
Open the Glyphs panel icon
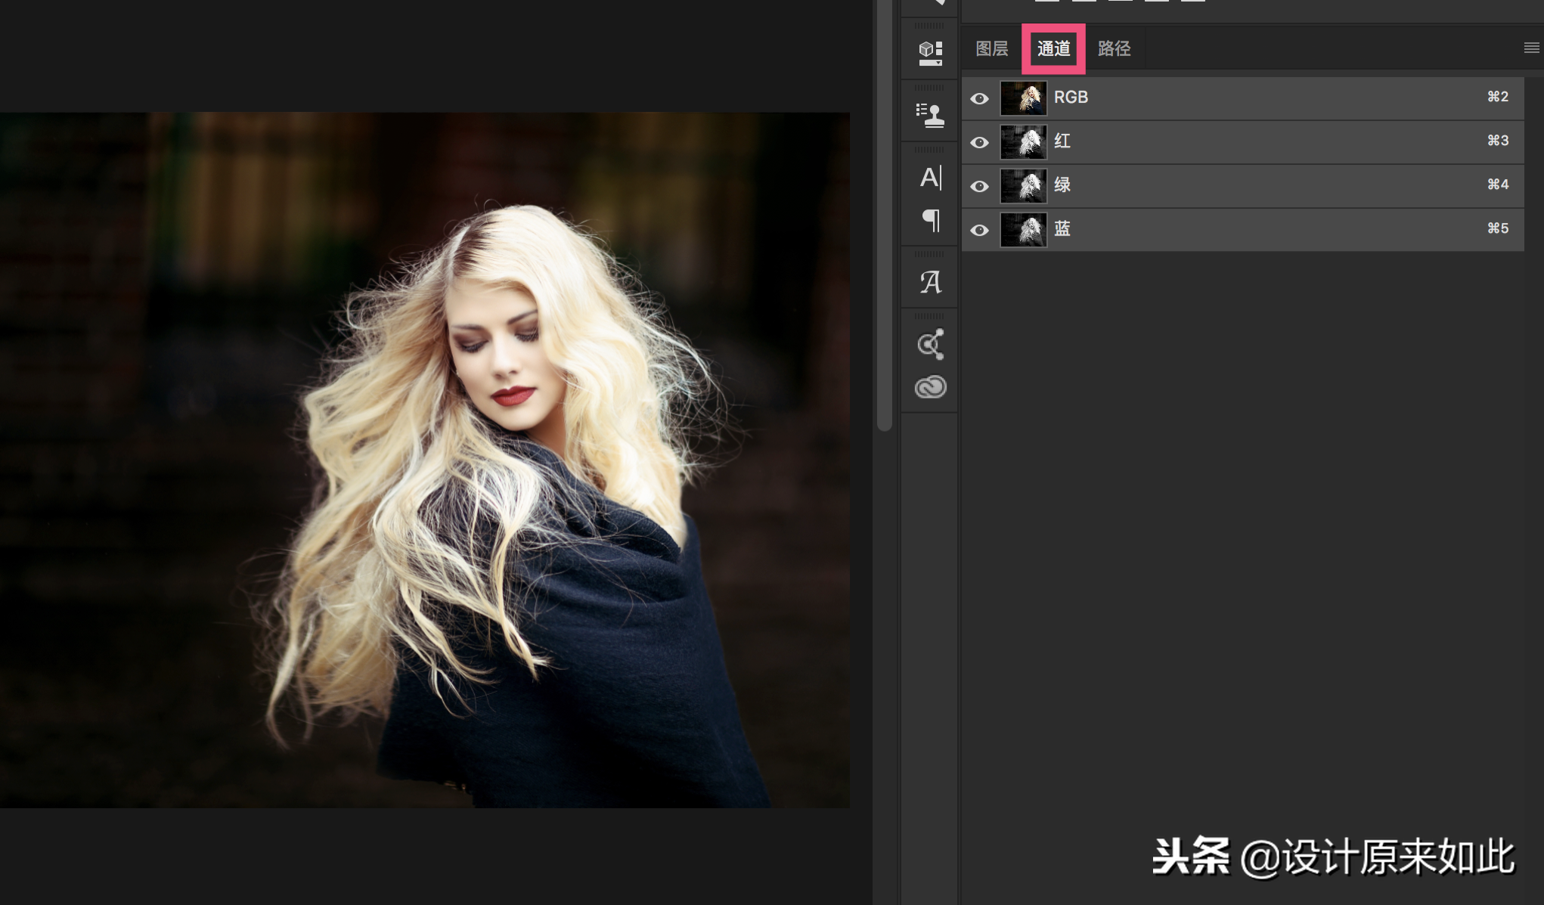[930, 282]
